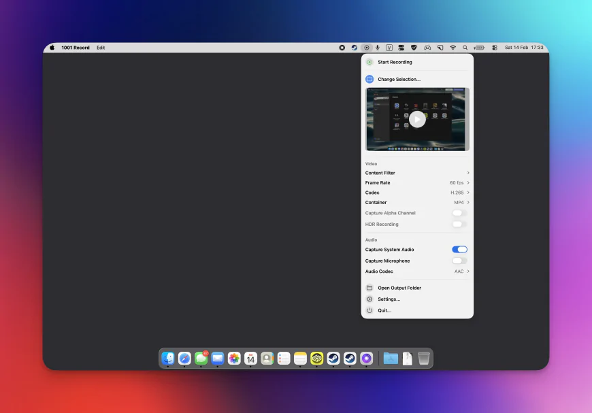Disable Capture System Audio
The width and height of the screenshot is (592, 413).
tap(459, 249)
